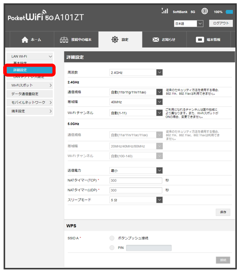Open the 周波数 2.4GHz dropdown
This screenshot has height=272, width=240.
point(136,73)
